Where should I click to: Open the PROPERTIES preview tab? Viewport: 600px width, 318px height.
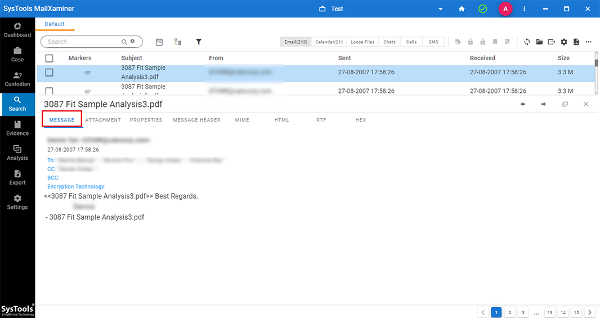point(146,120)
